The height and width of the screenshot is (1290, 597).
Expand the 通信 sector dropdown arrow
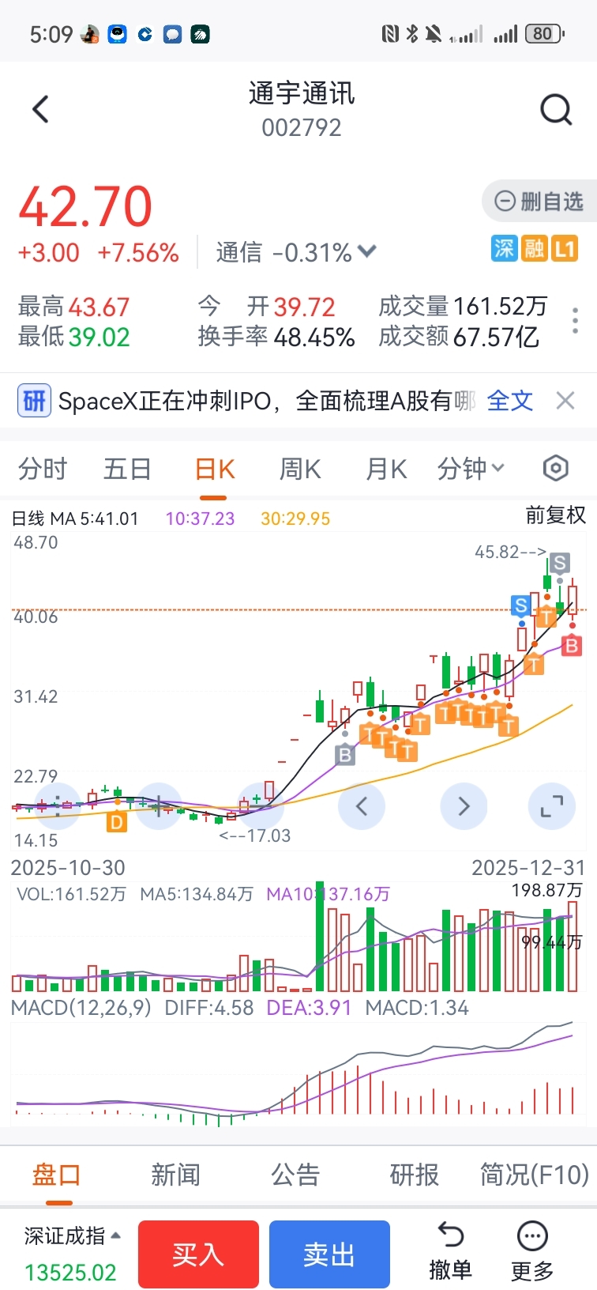(366, 251)
